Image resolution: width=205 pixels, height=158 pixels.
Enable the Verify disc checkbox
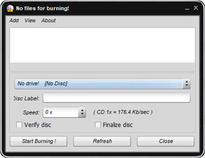click(19, 125)
